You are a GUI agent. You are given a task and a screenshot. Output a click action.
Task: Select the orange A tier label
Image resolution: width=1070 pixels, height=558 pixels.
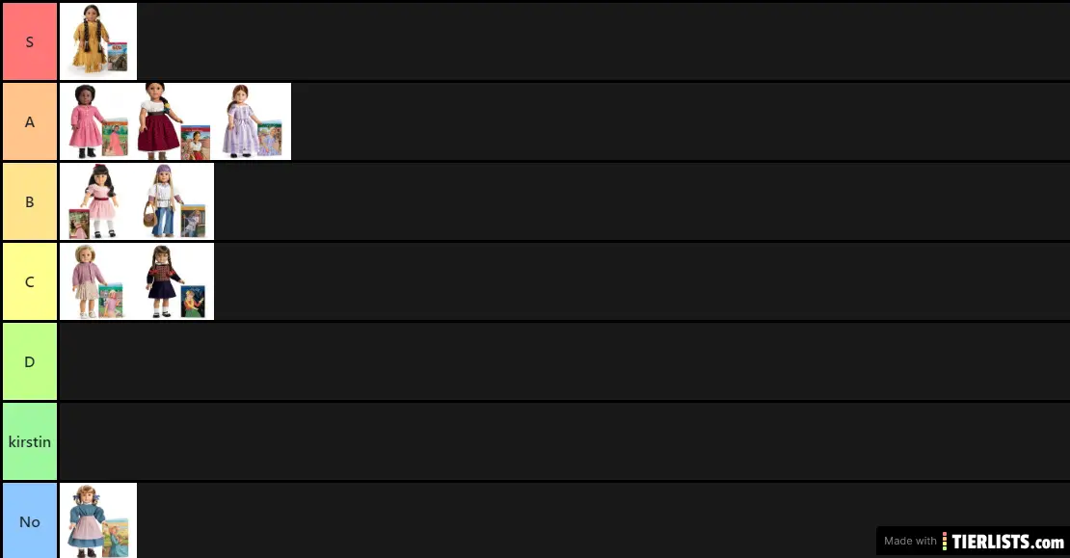[30, 121]
